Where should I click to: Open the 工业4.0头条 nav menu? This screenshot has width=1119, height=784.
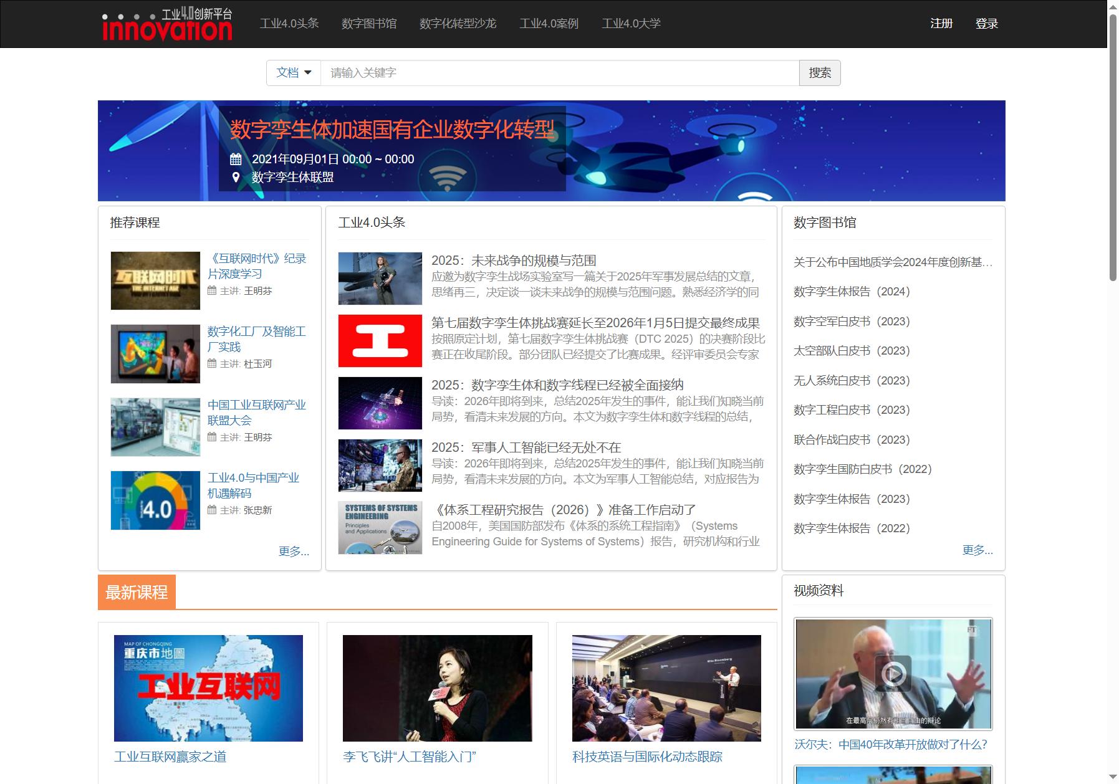click(289, 24)
